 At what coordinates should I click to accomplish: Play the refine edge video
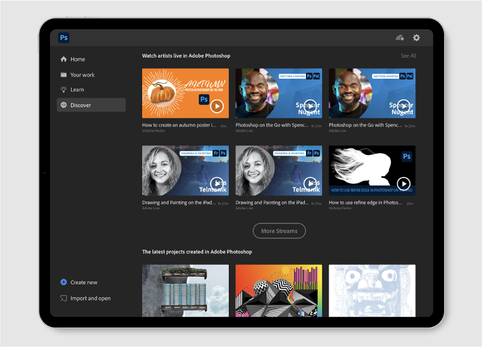point(404,184)
